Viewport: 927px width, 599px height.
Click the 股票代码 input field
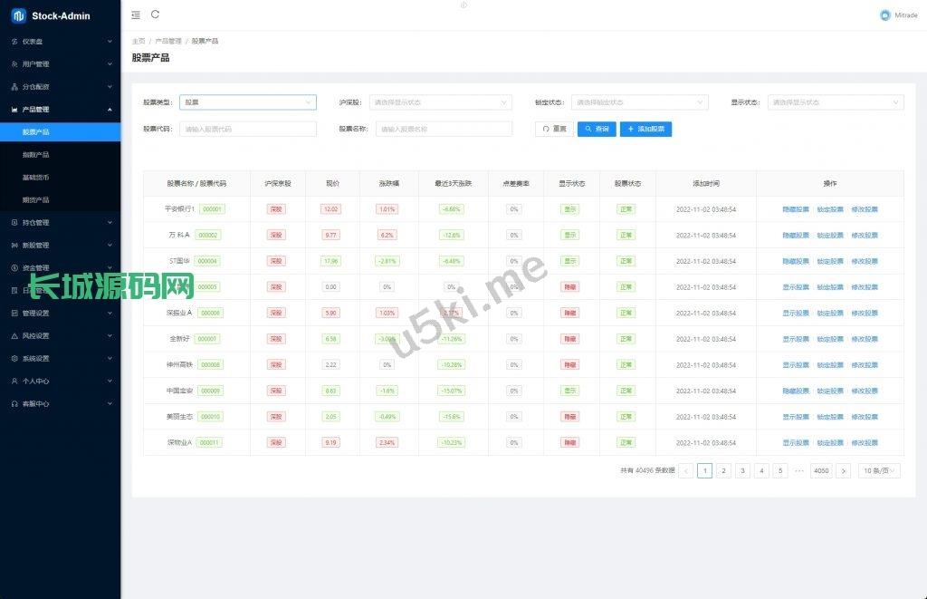[x=247, y=129]
